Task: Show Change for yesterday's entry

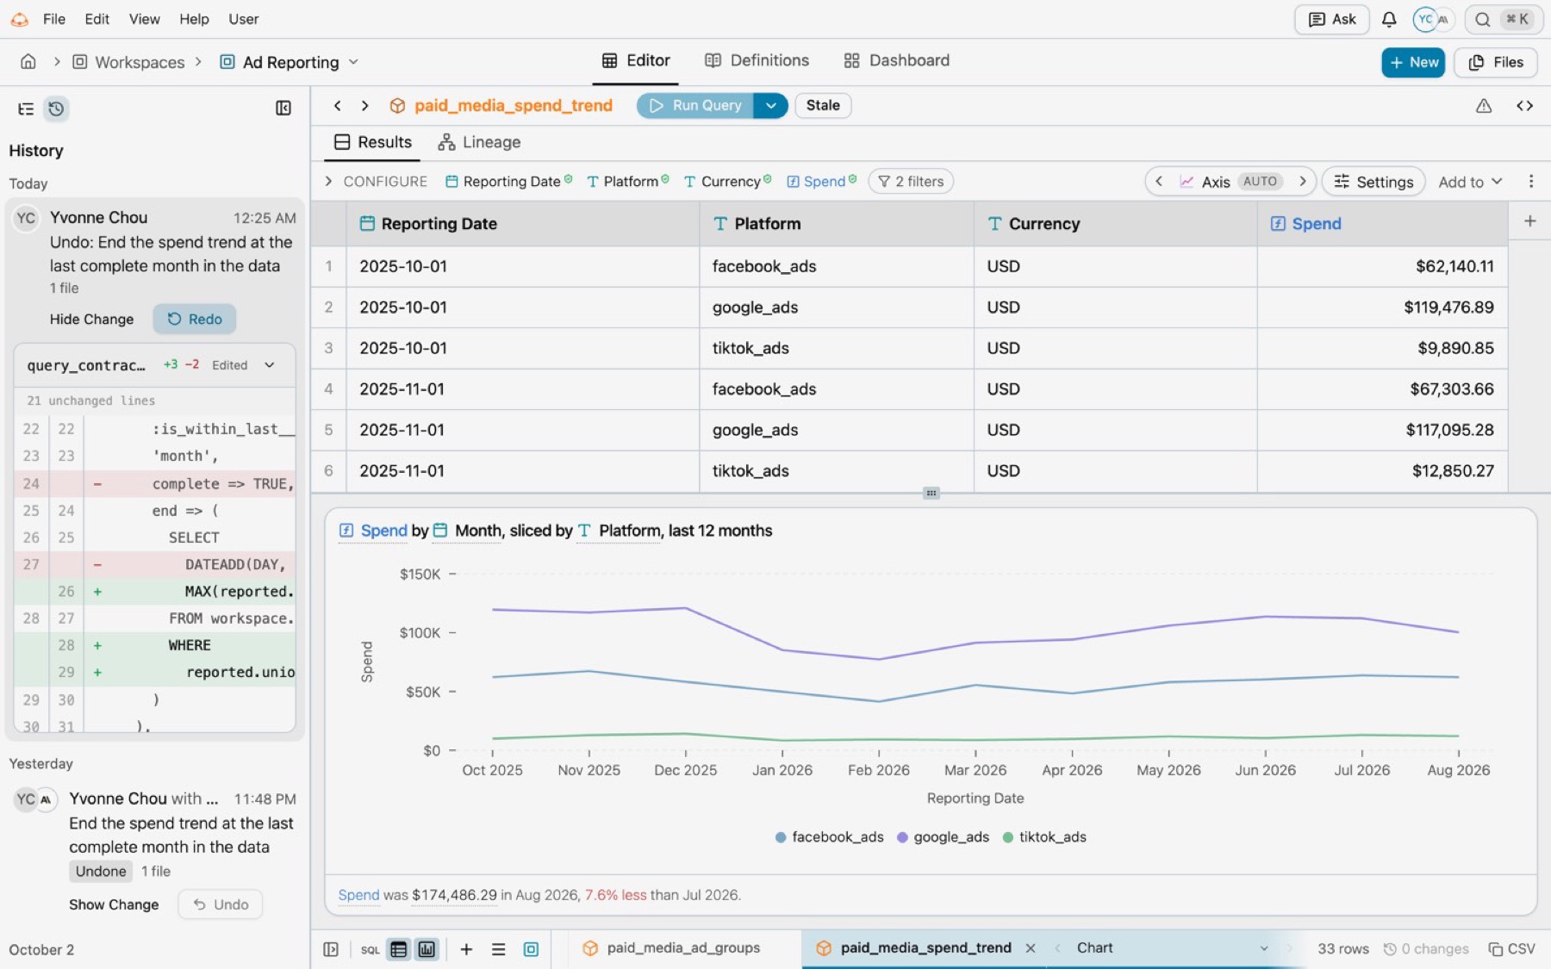Action: [114, 904]
